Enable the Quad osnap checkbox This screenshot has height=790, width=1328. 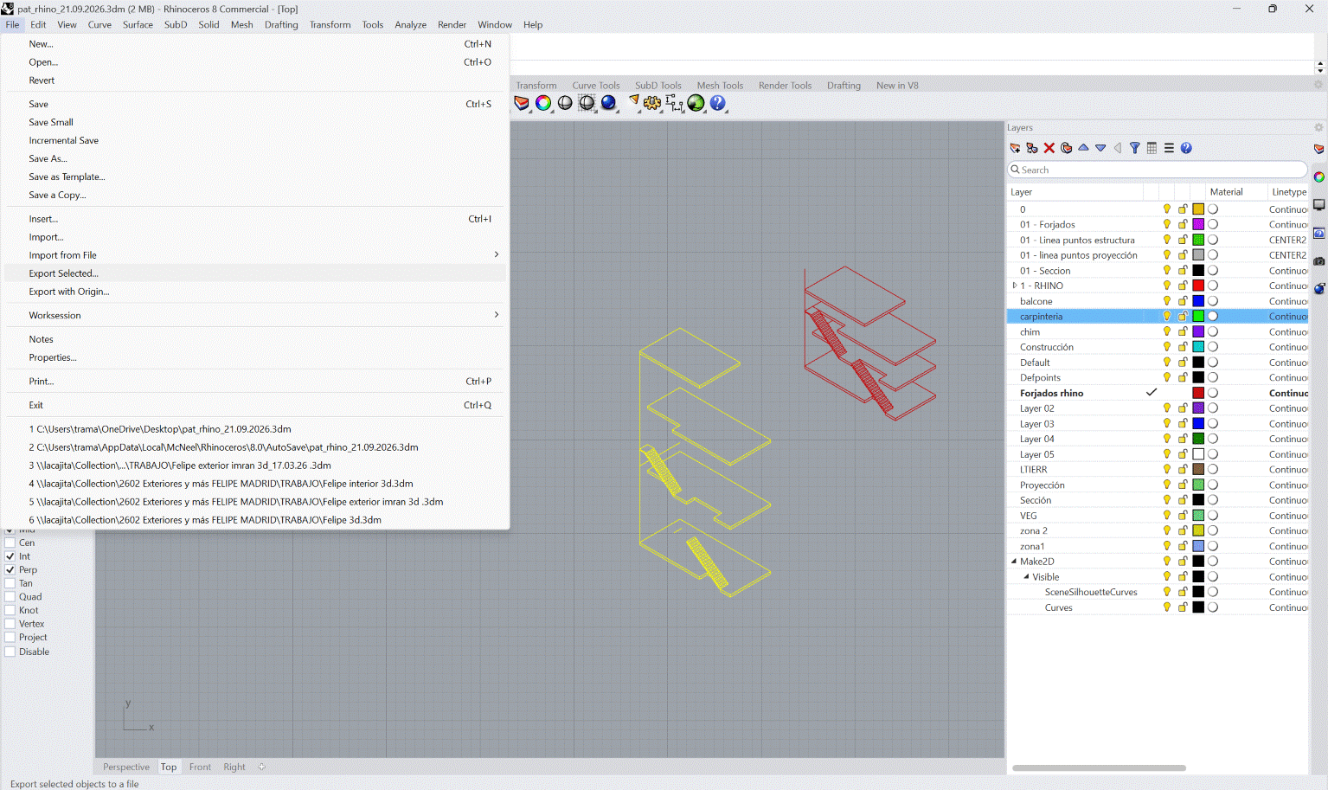coord(10,597)
